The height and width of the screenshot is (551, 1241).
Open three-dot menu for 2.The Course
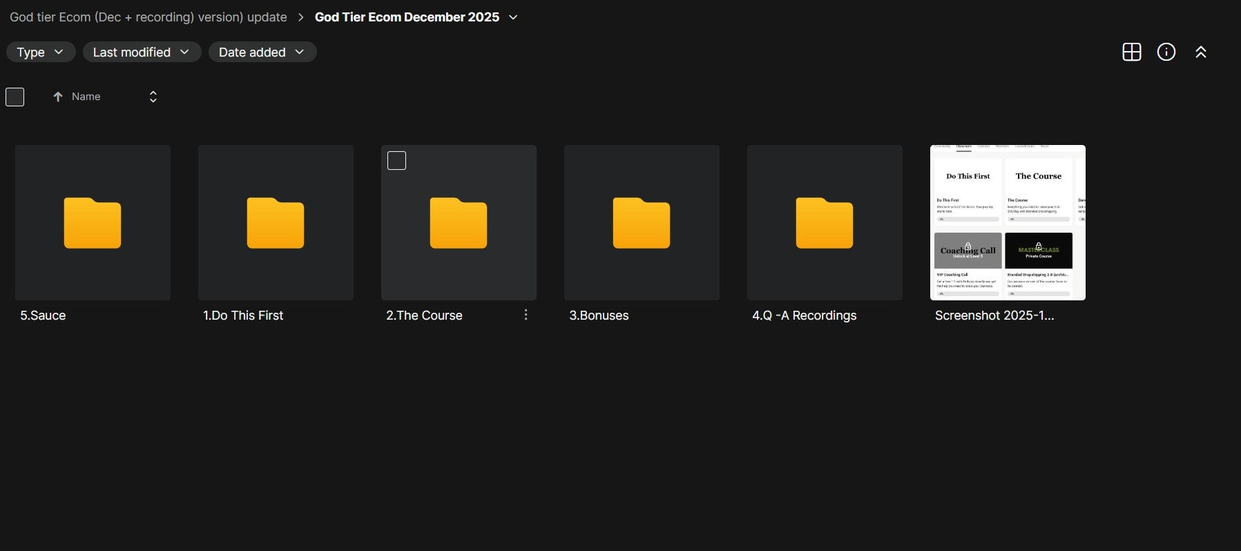(x=526, y=315)
